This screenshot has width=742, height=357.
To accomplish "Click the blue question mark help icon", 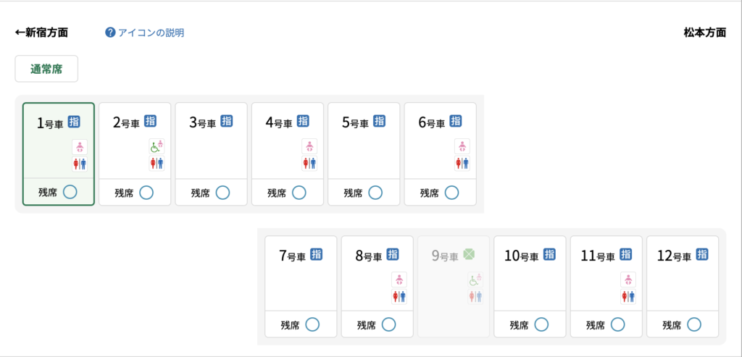I will [110, 33].
